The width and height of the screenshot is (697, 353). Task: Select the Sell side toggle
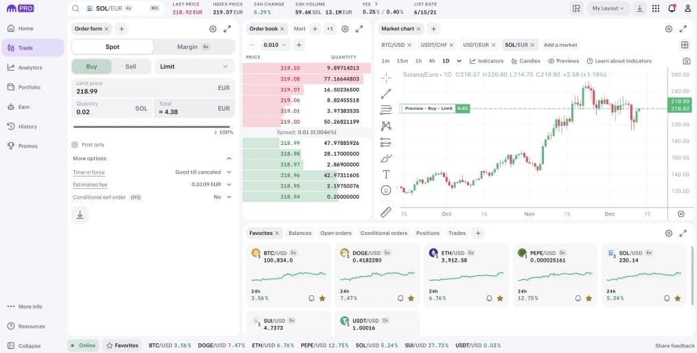130,66
